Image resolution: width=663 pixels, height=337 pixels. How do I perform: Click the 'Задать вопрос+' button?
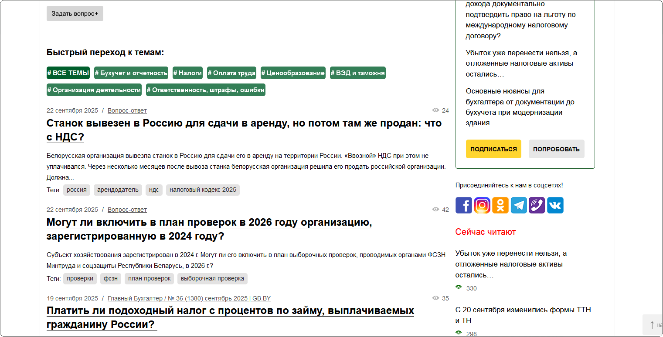coord(75,13)
